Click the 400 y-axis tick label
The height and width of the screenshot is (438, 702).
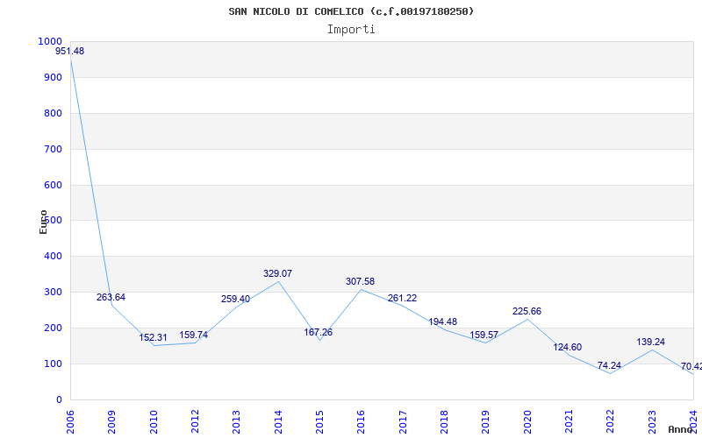[53, 257]
